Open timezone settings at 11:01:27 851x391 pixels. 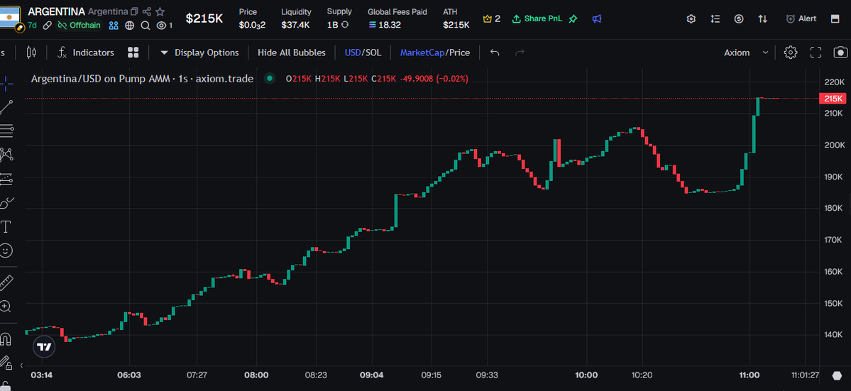(805, 375)
